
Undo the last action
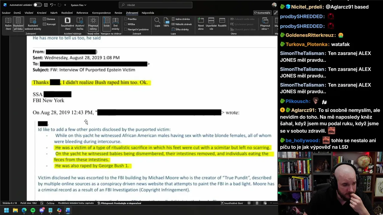coord(51,5)
